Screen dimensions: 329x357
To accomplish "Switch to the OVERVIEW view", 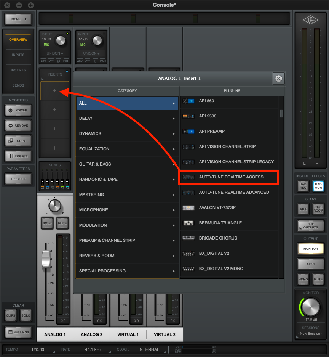I will tap(18, 40).
